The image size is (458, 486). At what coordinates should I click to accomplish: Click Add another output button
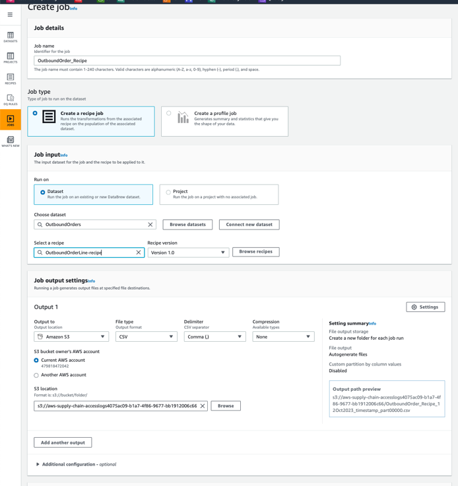coord(63,442)
